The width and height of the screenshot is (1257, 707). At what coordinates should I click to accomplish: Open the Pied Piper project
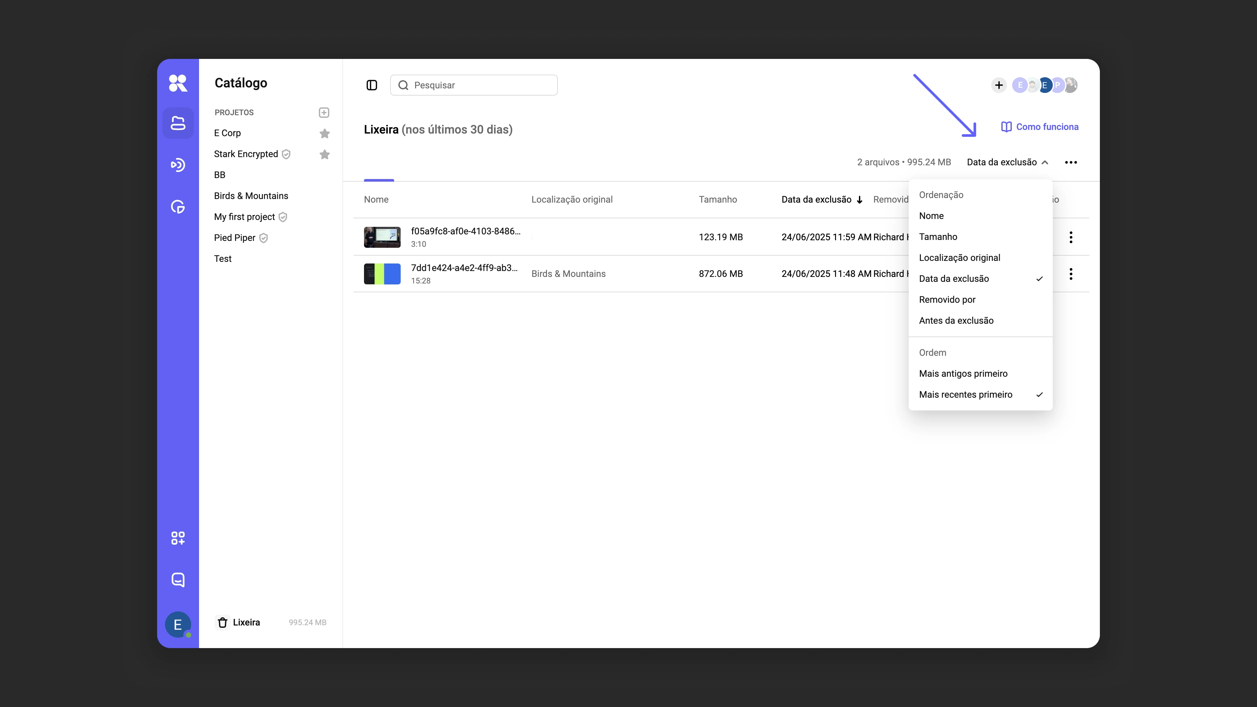(235, 238)
